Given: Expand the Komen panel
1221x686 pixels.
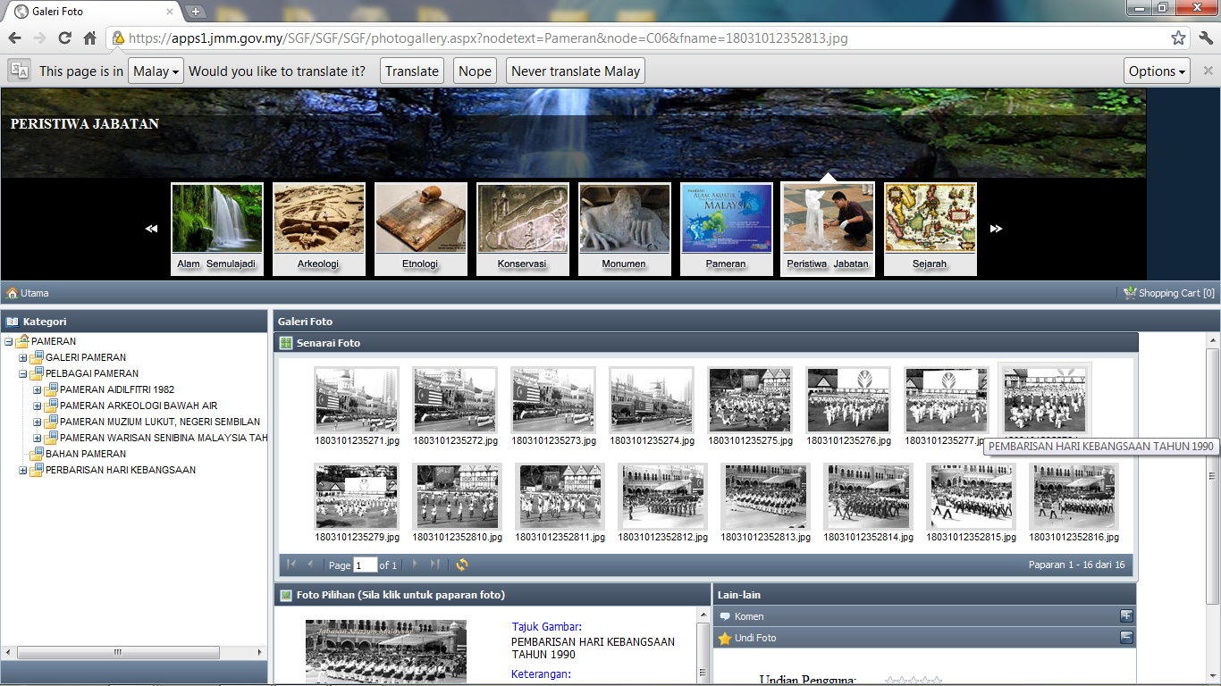Looking at the screenshot, I should (x=1126, y=615).
